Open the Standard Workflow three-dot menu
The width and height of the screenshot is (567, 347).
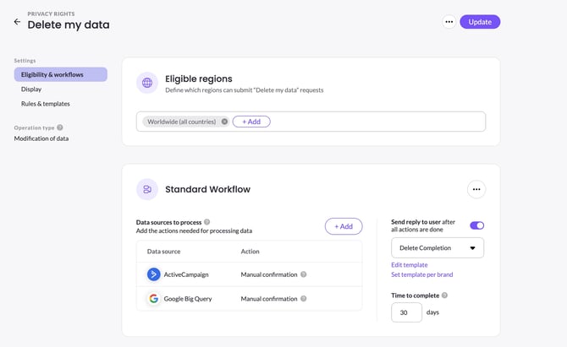click(x=476, y=189)
